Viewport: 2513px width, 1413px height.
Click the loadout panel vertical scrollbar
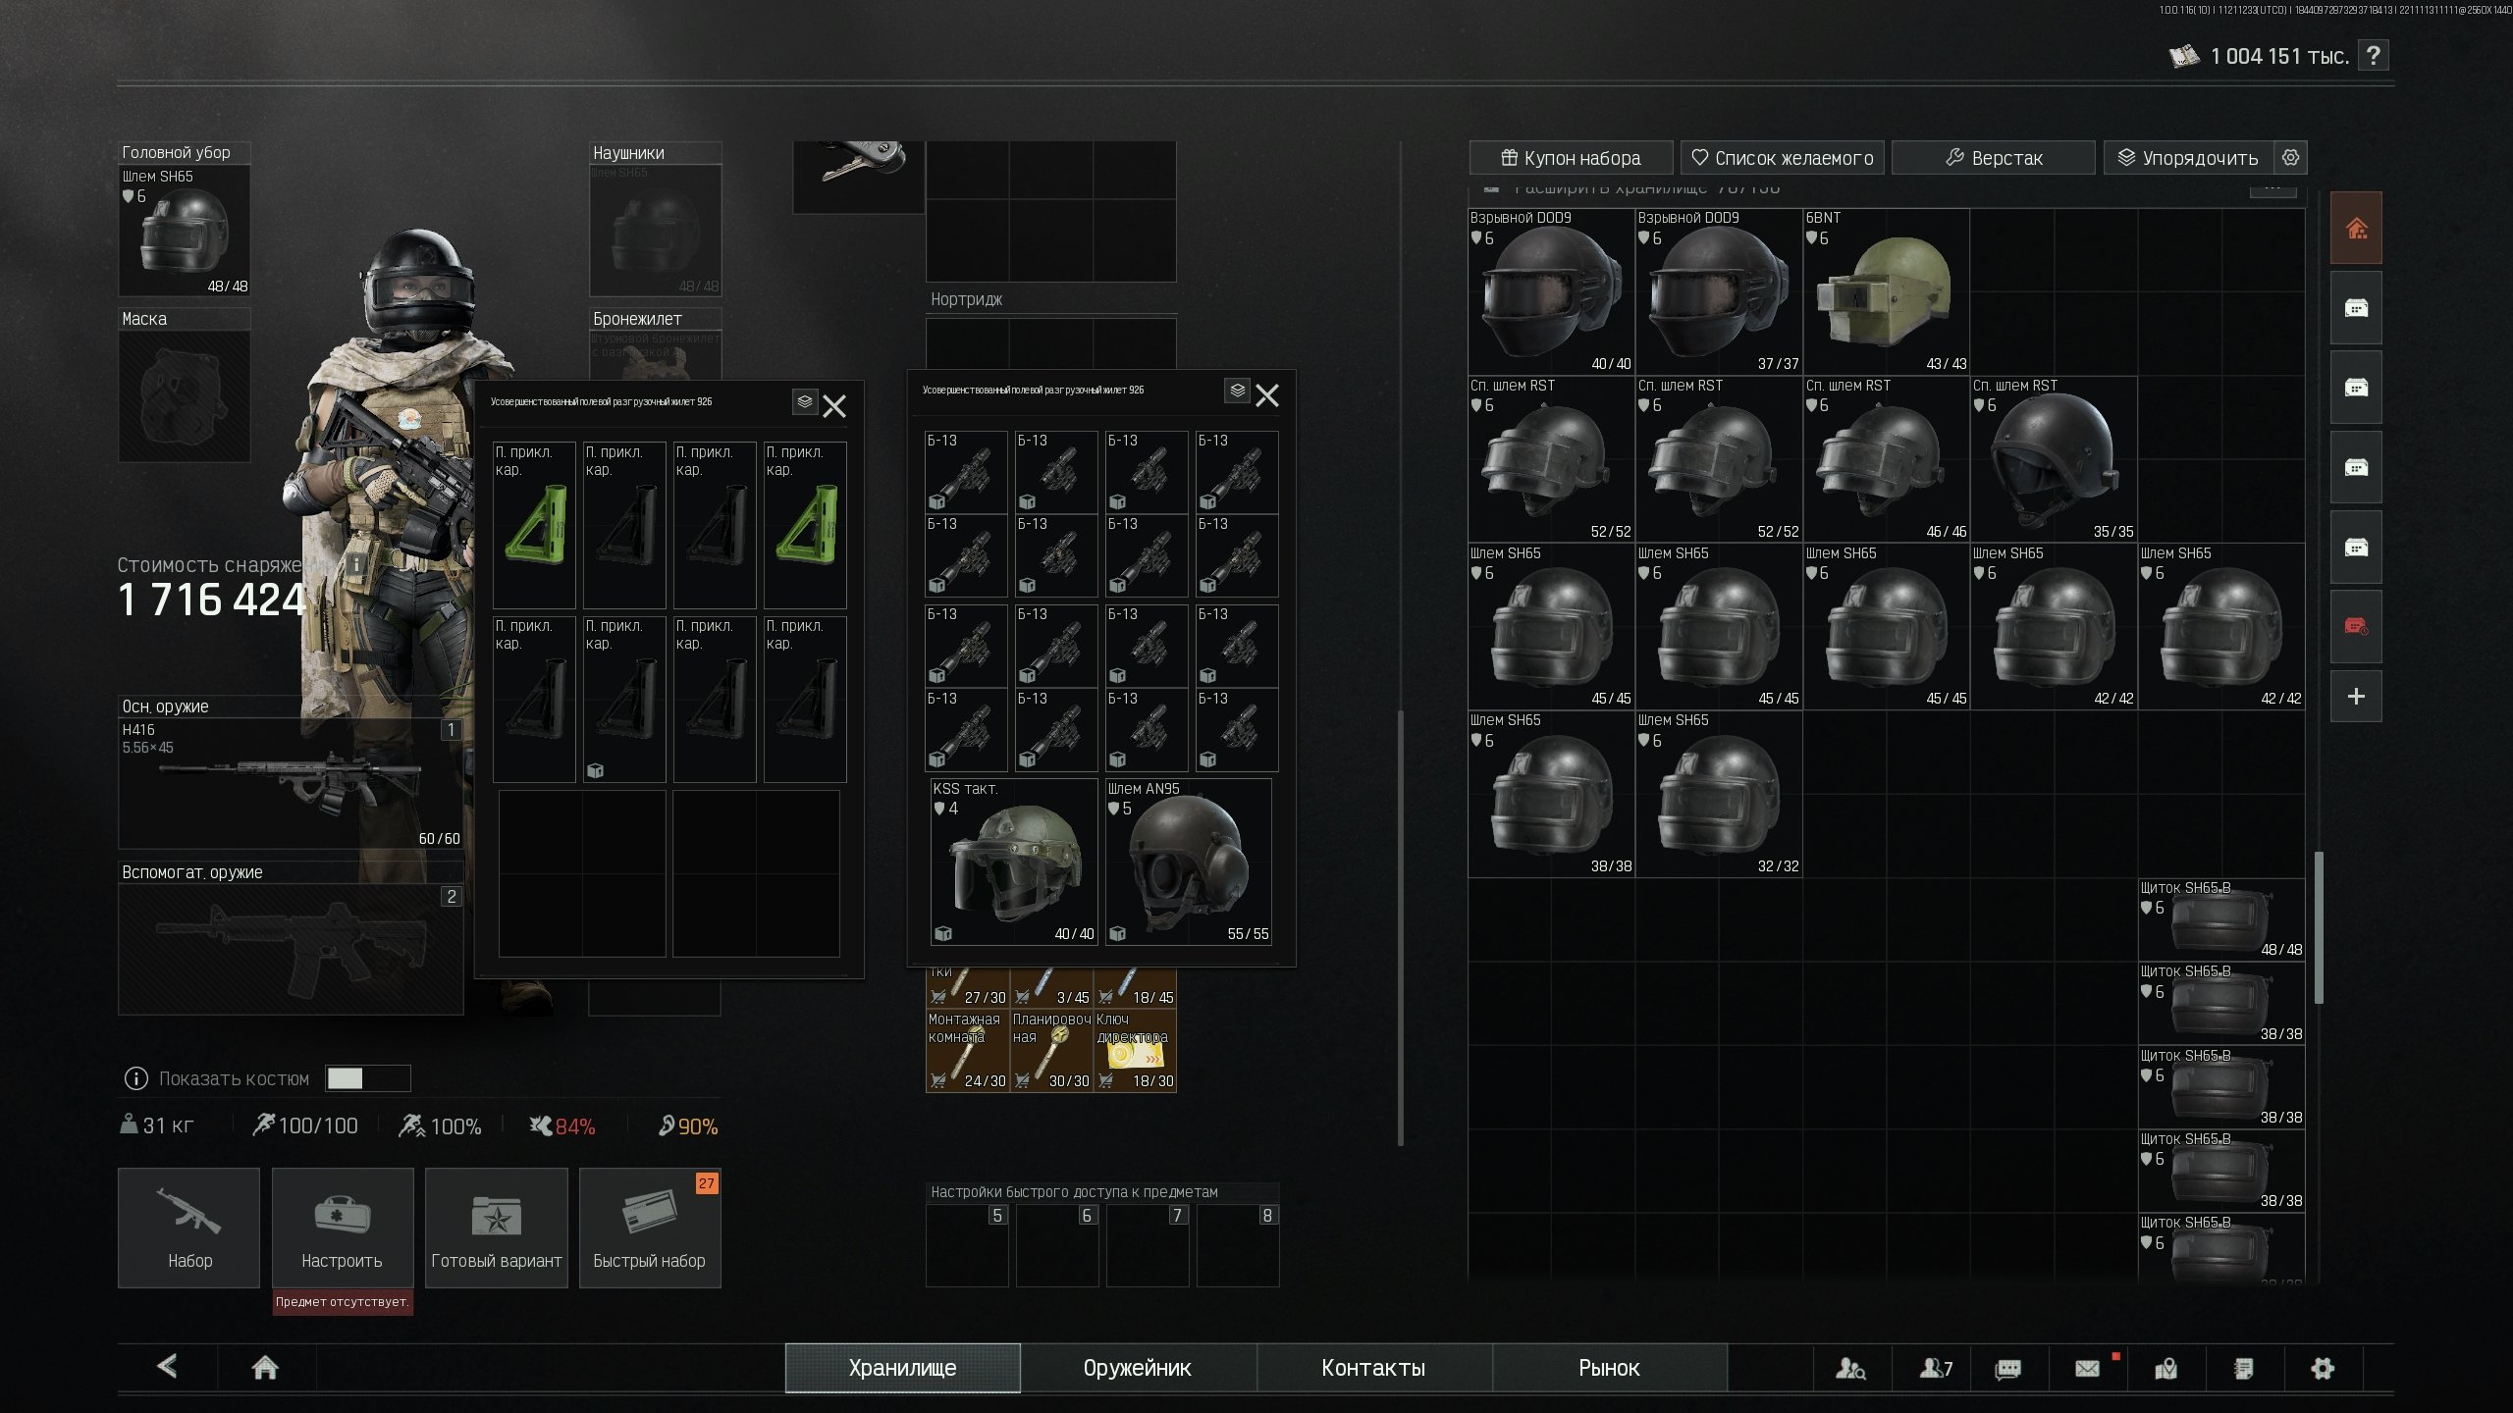(1401, 927)
